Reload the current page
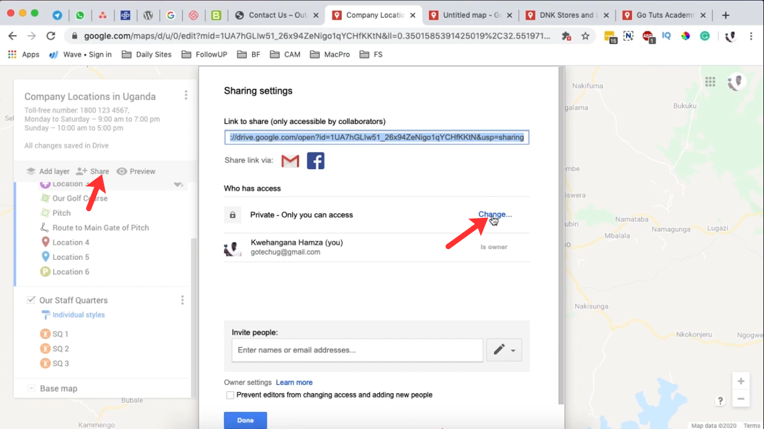Viewport: 764px width, 429px height. (x=51, y=36)
